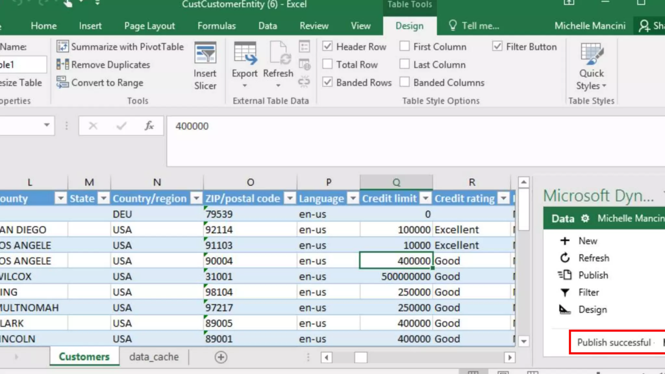Click New in the Data pane

588,241
